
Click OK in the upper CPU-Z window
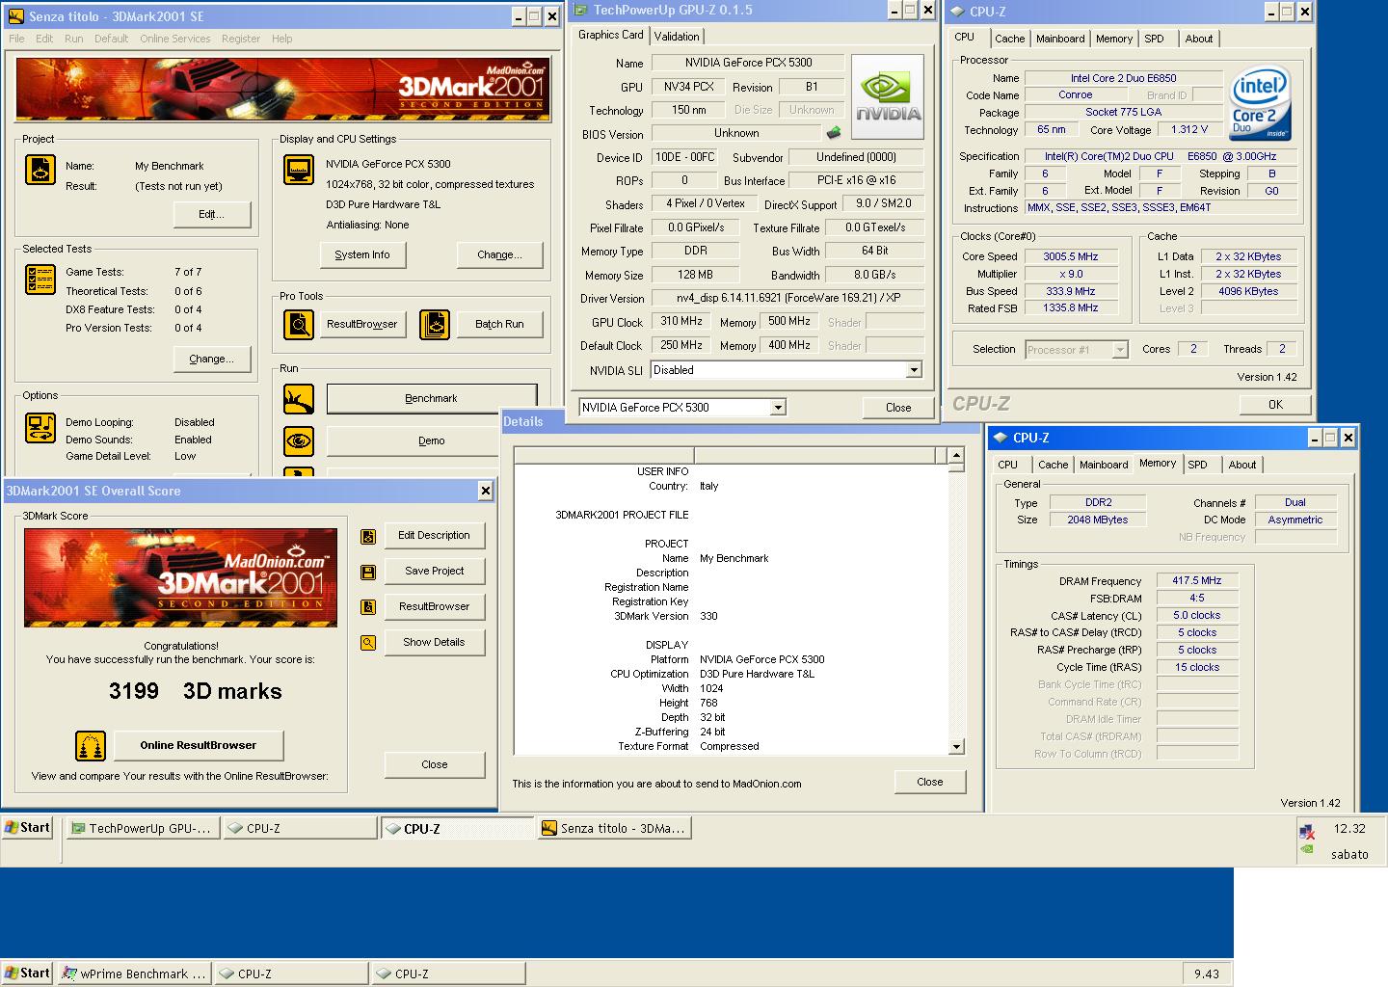[x=1275, y=405]
